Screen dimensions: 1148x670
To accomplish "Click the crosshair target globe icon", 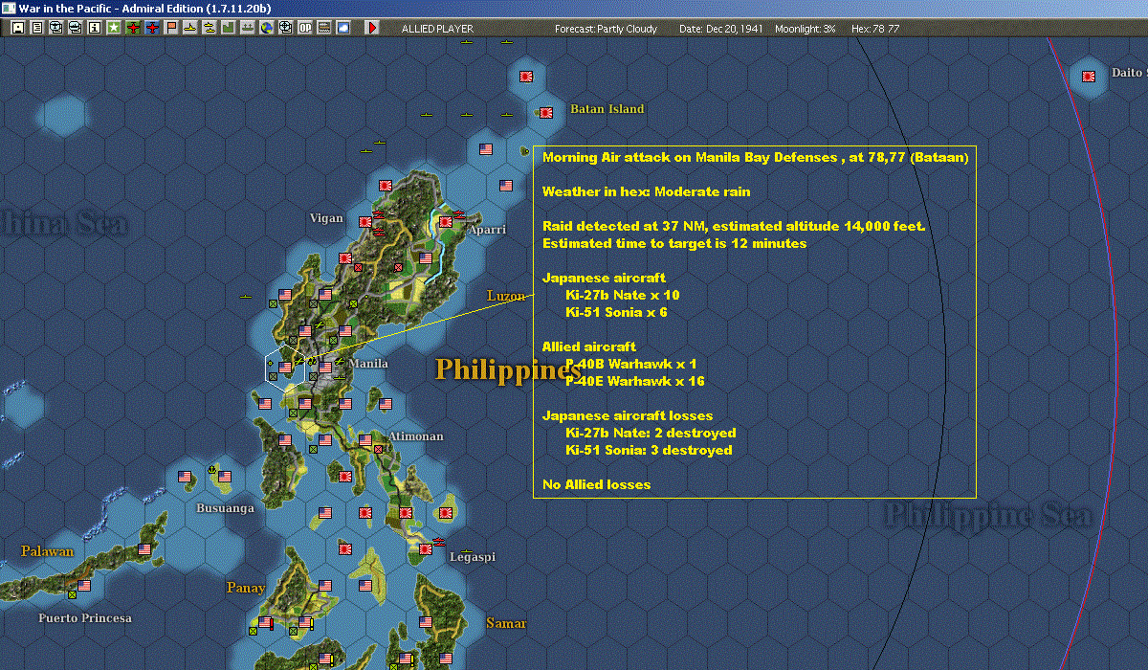I will [285, 28].
